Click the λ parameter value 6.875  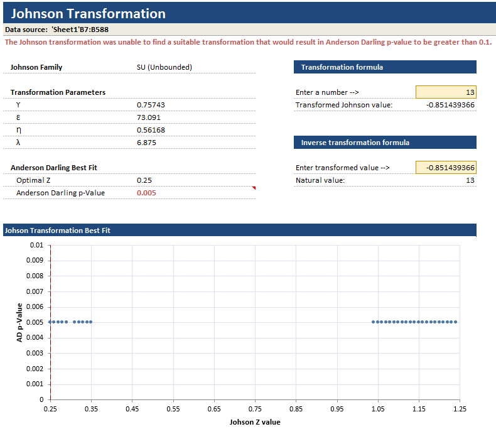pos(146,143)
